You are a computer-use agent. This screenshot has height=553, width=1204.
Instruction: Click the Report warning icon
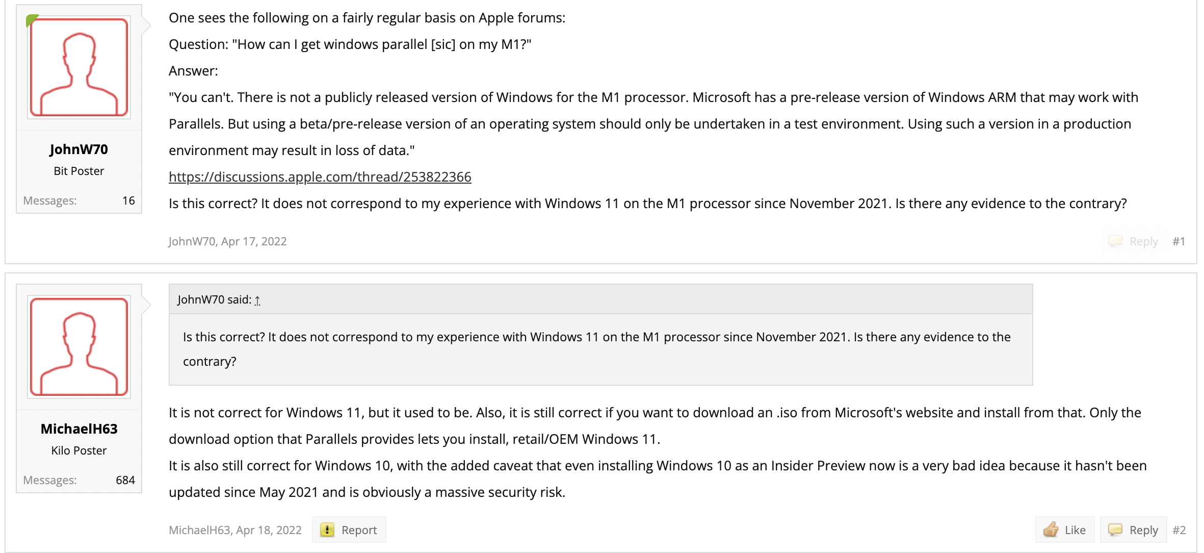(x=327, y=530)
